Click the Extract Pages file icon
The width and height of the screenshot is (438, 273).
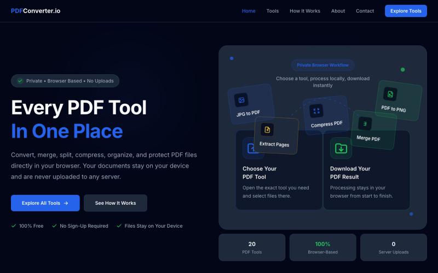tap(267, 129)
